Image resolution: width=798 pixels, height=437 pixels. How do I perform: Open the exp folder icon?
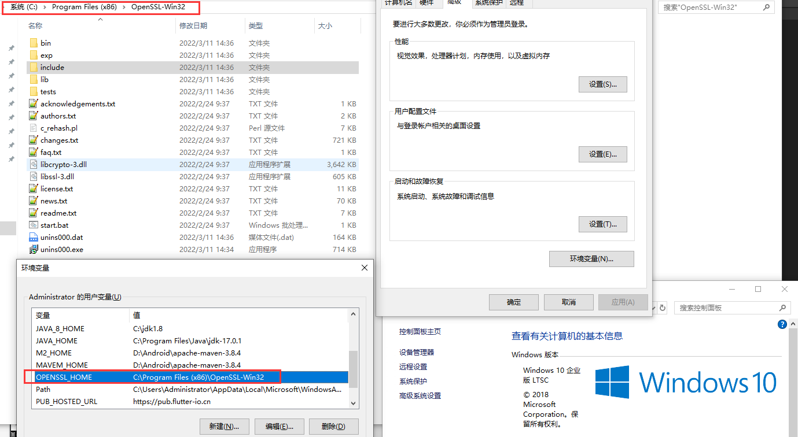(34, 55)
